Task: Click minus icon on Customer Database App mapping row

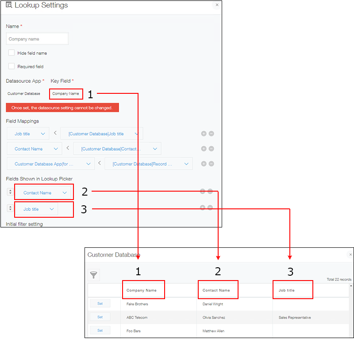Action: click(211, 163)
